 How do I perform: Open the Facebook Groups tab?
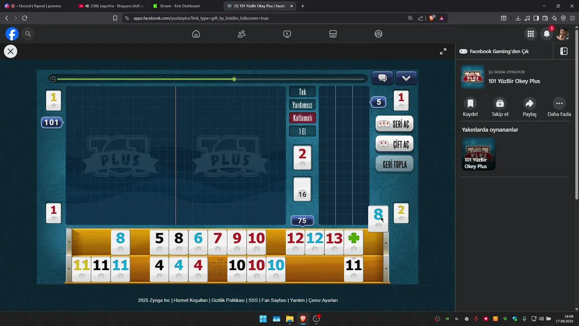click(x=379, y=34)
